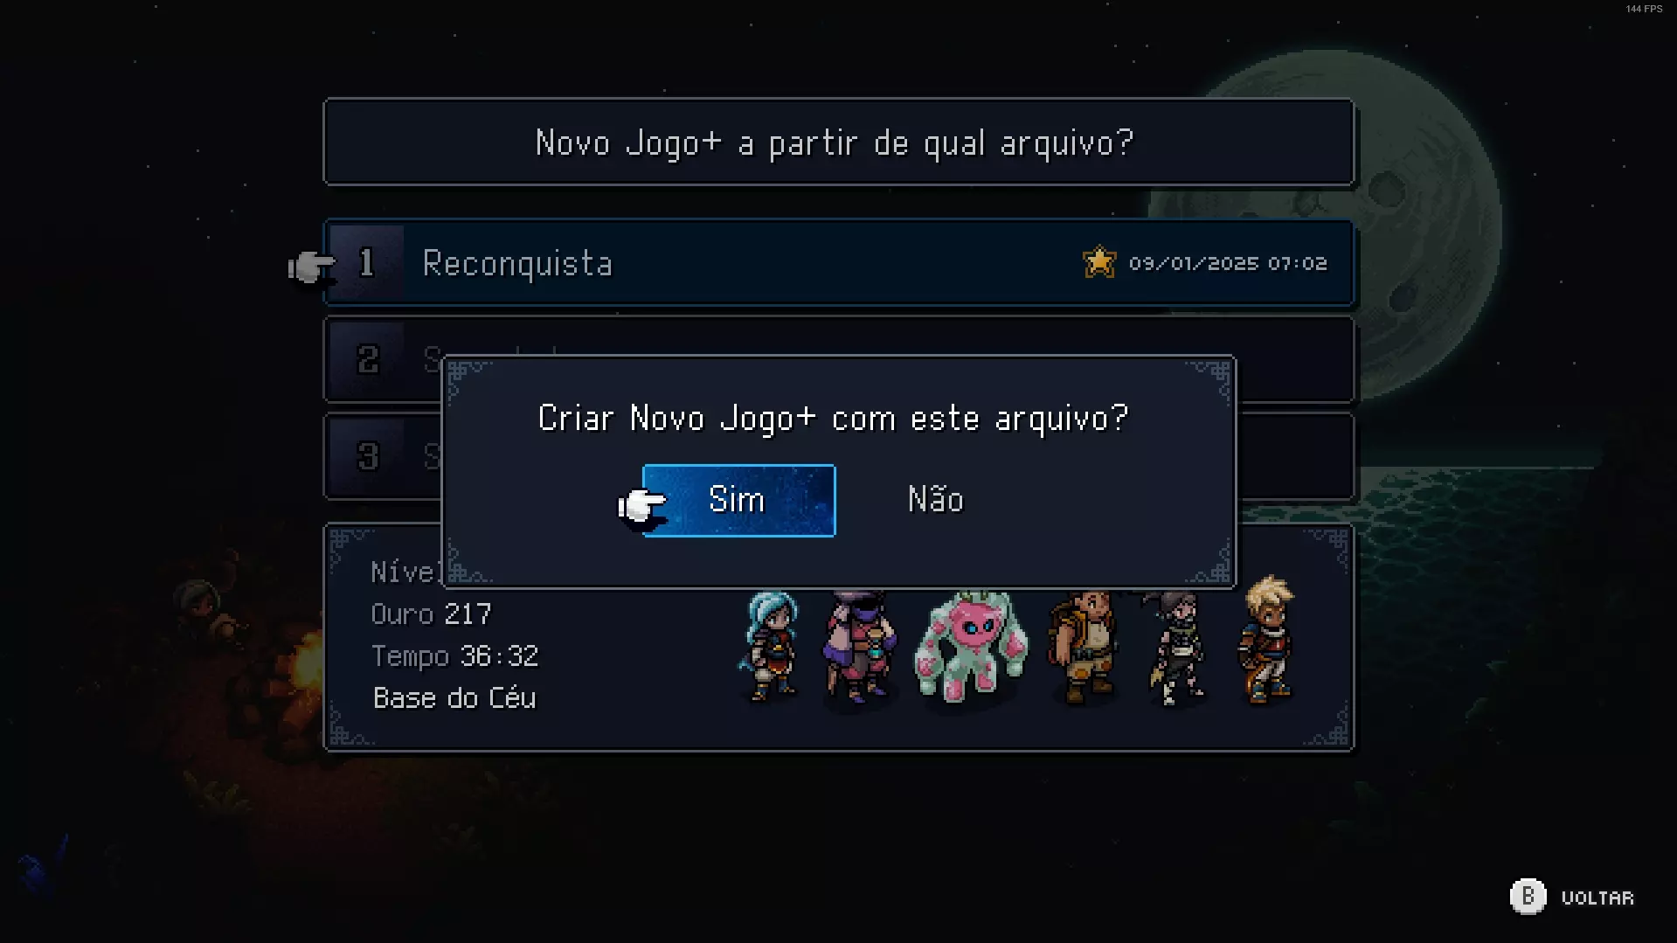Click the gray pointing hand beside slot 1
The image size is (1677, 943).
(x=312, y=267)
